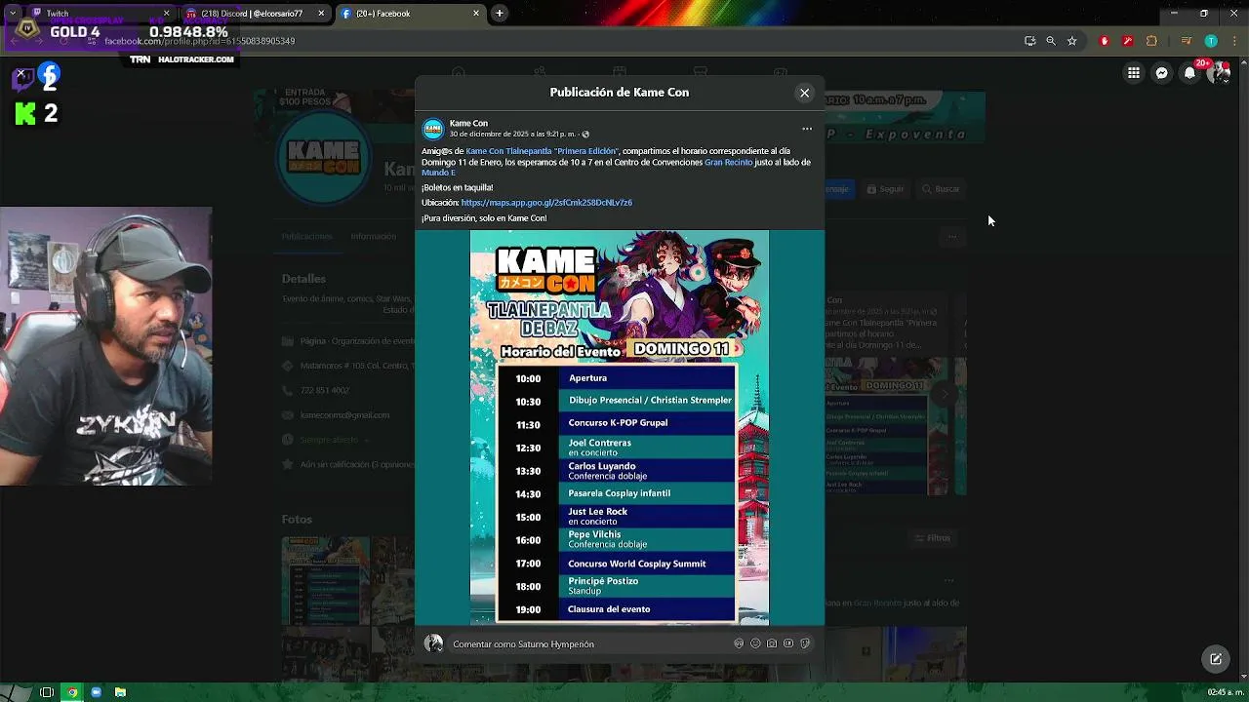1249x702 pixels.
Task: Insert an avatar sticker in comment
Action: pos(739,643)
